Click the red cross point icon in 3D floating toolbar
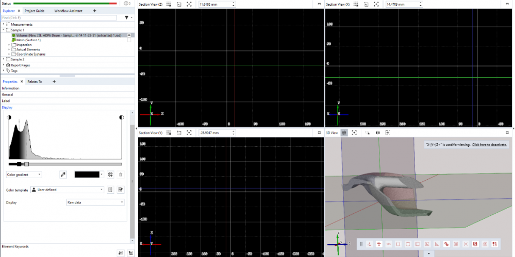The width and height of the screenshot is (515, 257). coord(379,244)
